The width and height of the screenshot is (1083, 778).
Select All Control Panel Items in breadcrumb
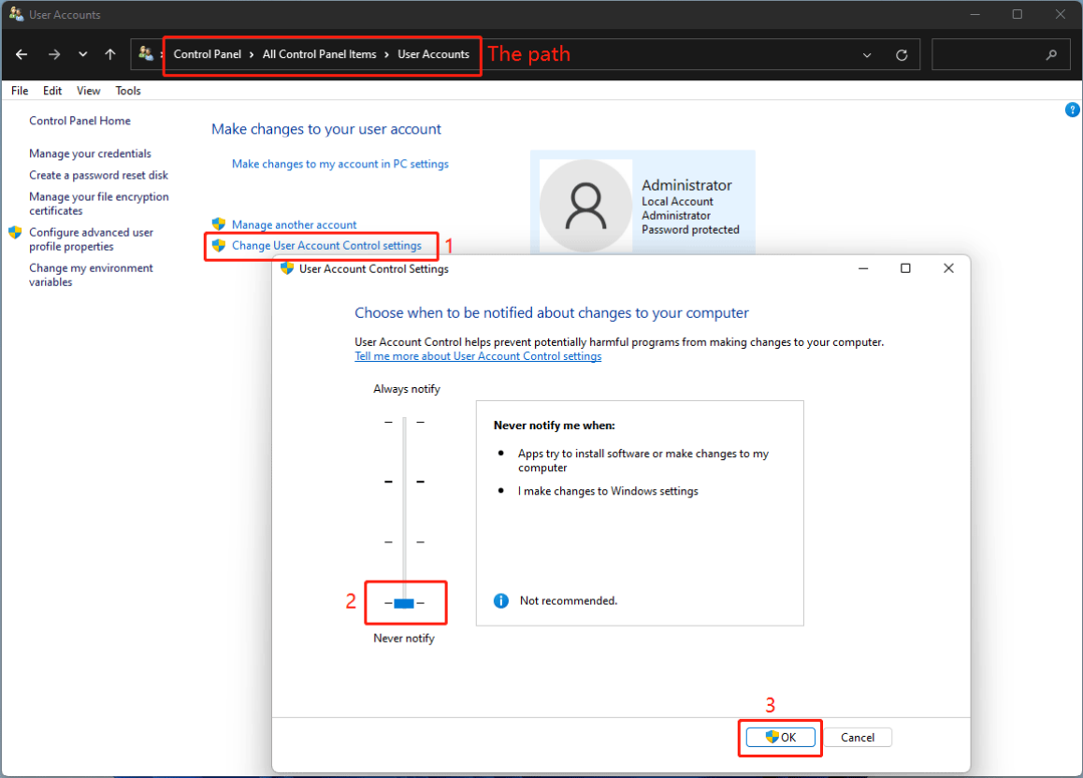click(319, 54)
